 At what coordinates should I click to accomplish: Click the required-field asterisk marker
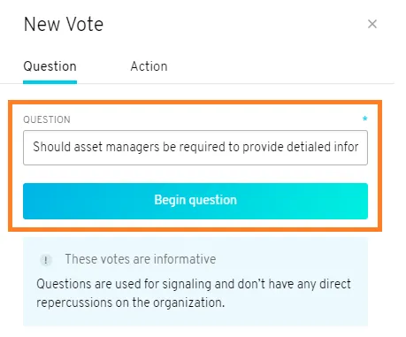(364, 119)
